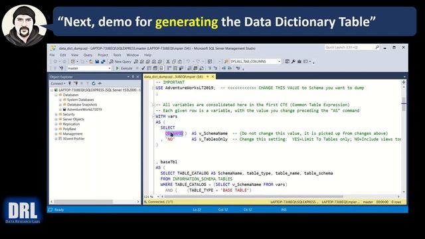Screen dimensions: 425x239
Task: Click the Open File folder icon
Action: [x=90, y=62]
